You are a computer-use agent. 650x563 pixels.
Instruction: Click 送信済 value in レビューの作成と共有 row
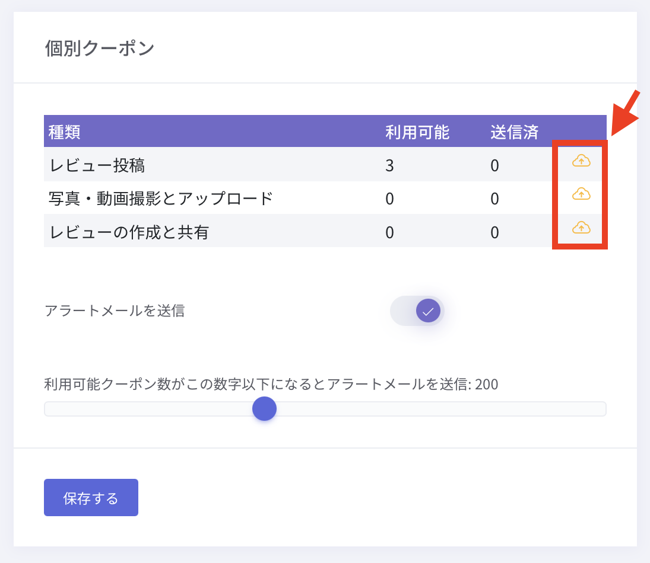(x=494, y=232)
